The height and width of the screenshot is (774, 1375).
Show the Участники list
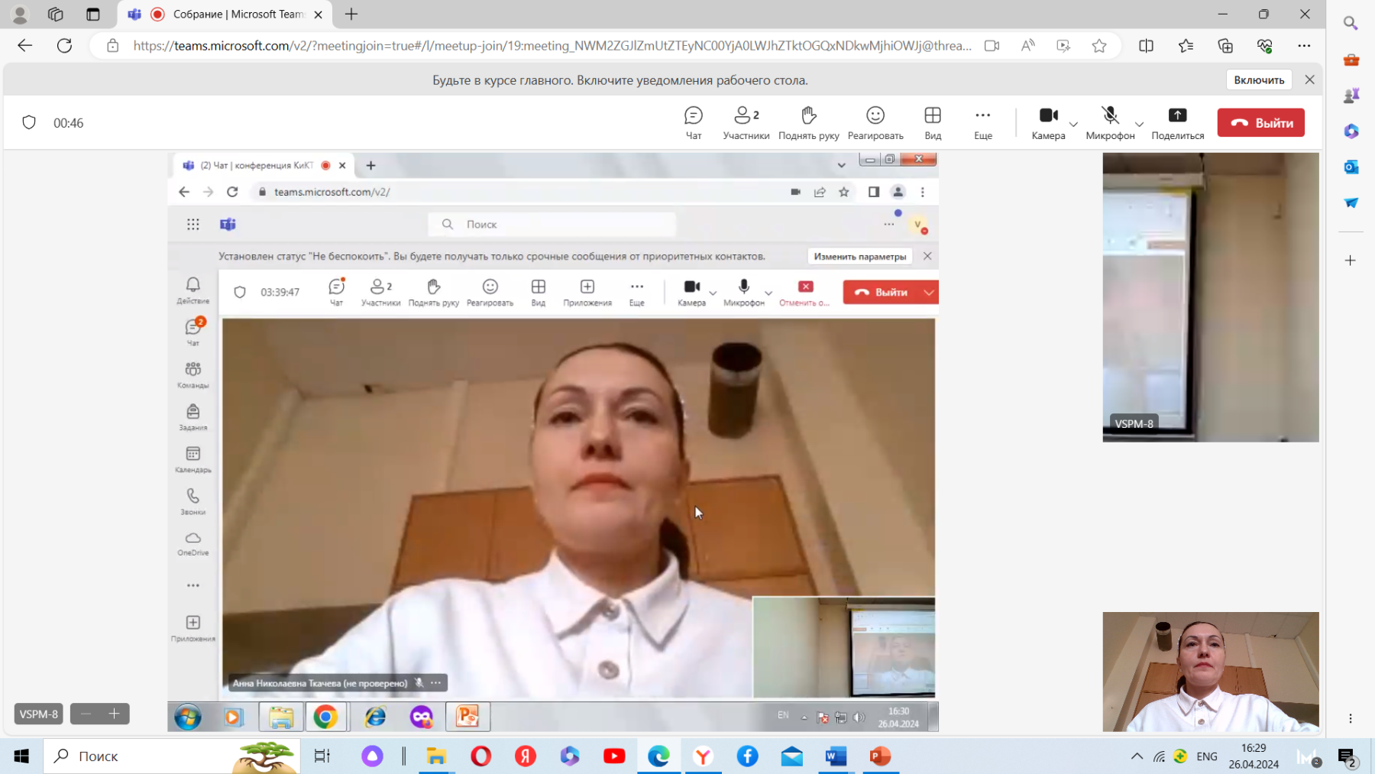click(x=746, y=122)
